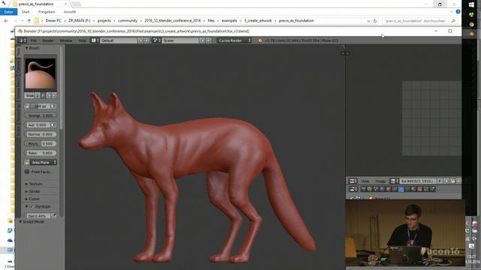This screenshot has width=481, height=270.
Task: Toggle the brush fake user F button
Action: [43, 96]
